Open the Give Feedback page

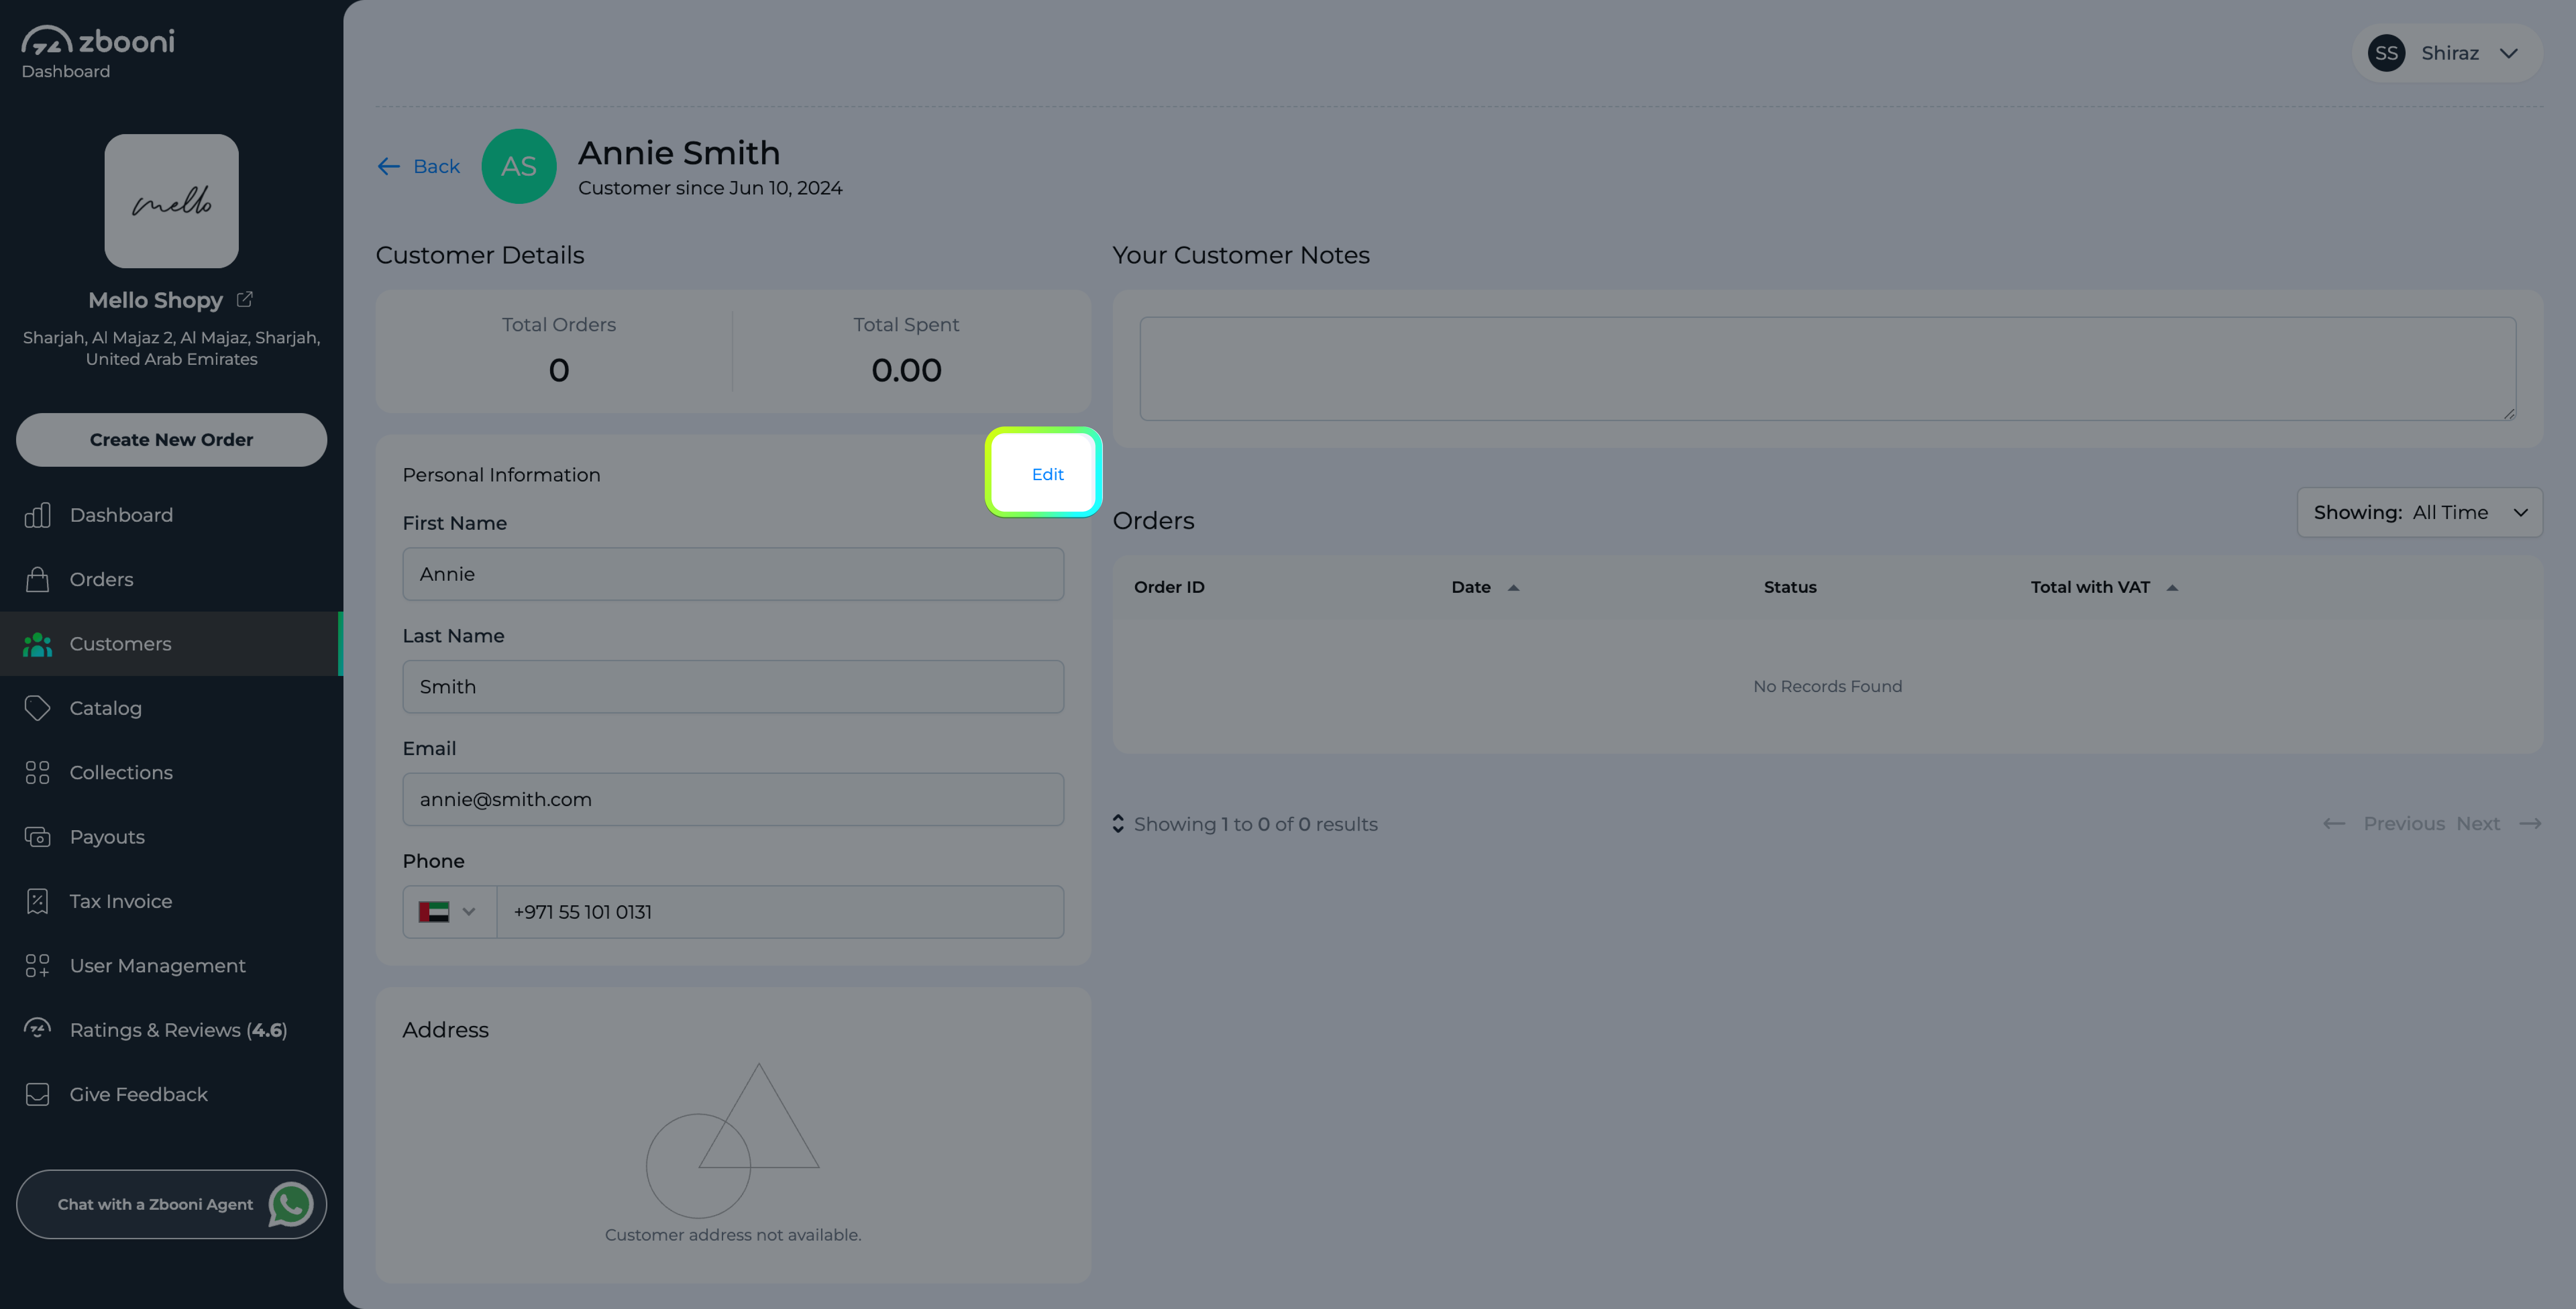[x=138, y=1095]
